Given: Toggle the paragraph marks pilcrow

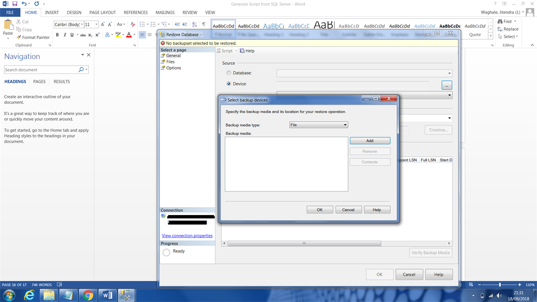Looking at the screenshot, I should coord(204,24).
